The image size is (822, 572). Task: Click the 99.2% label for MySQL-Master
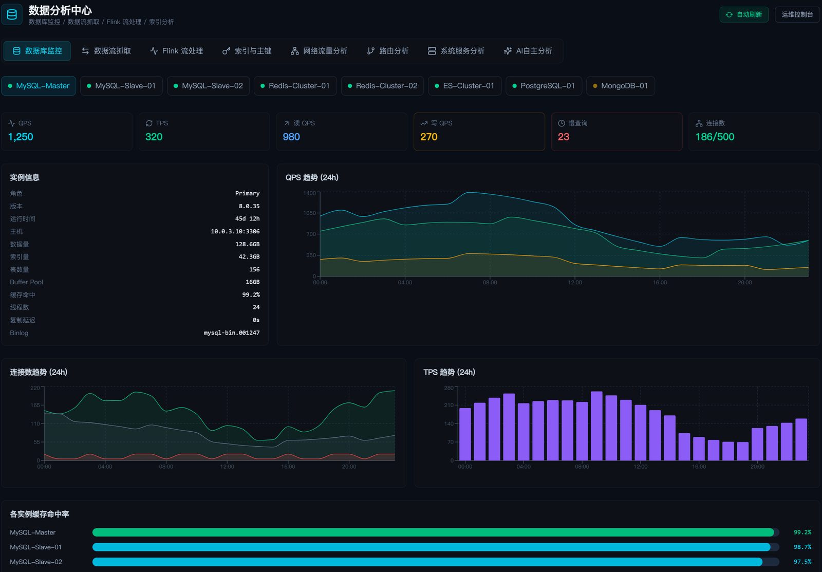[x=802, y=532]
